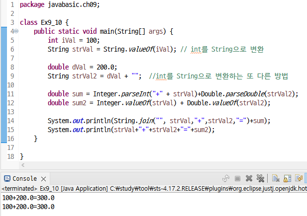This screenshot has width=307, height=216.
Task: Click 'int iVal = 100;' on line 5
Action: coord(74,40)
